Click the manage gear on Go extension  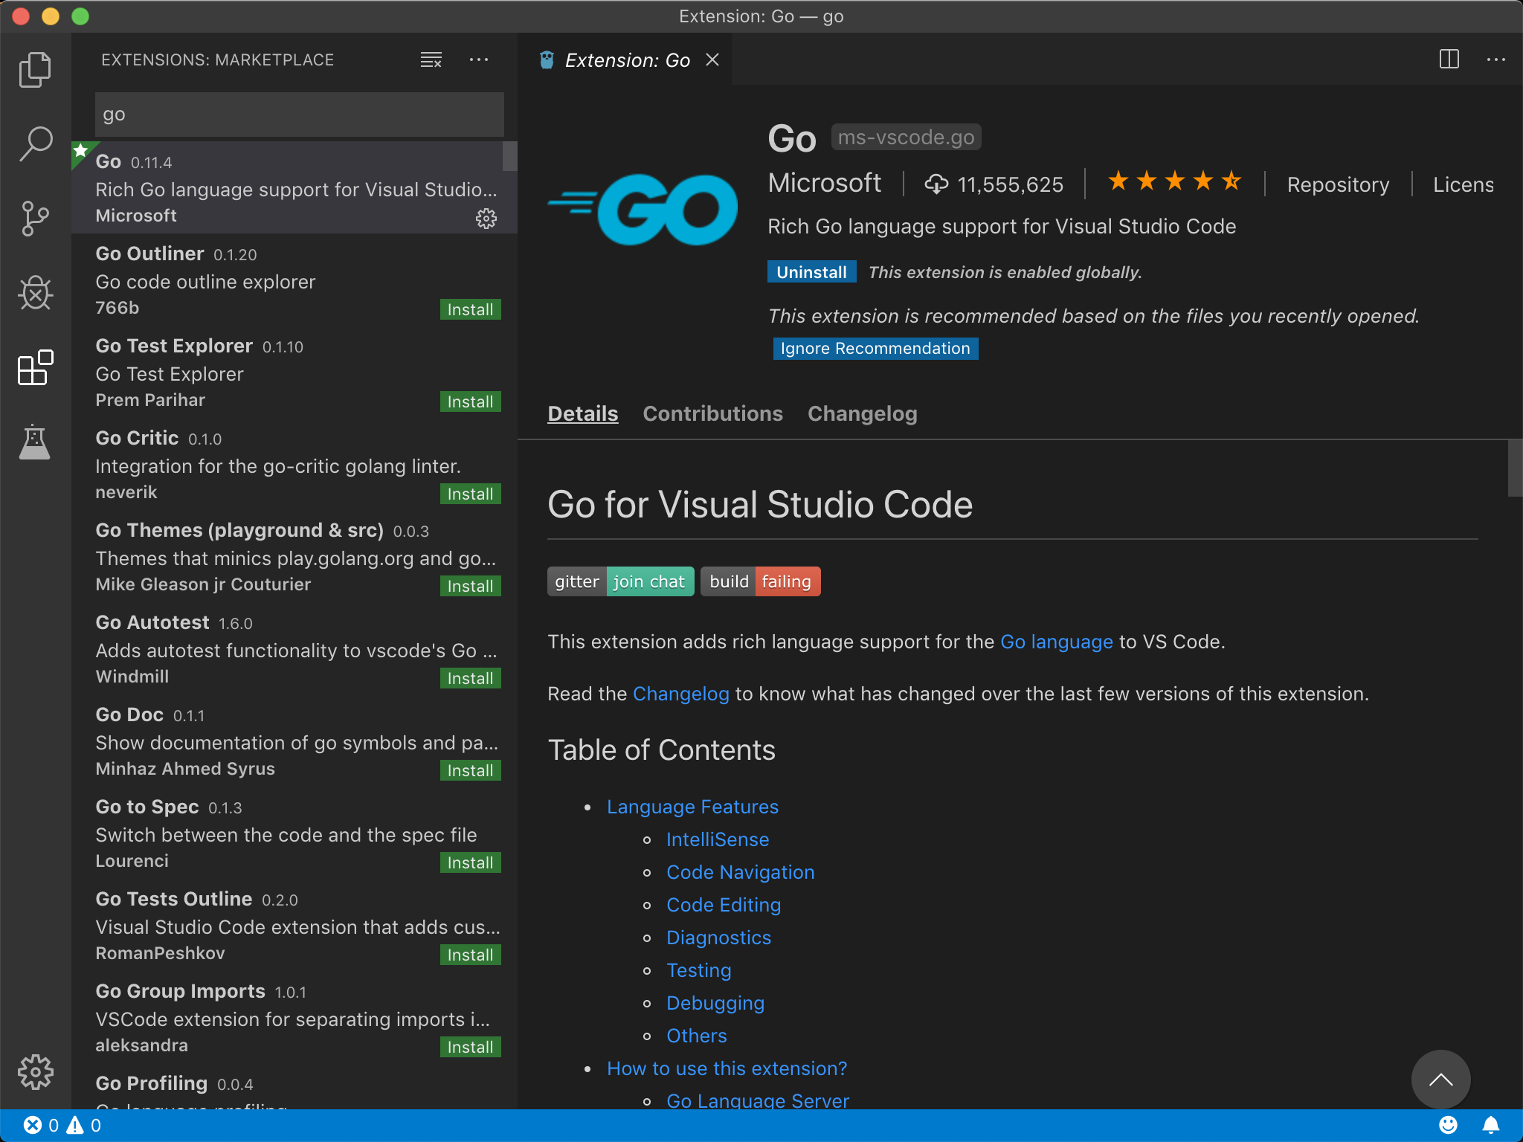pyautogui.click(x=486, y=219)
